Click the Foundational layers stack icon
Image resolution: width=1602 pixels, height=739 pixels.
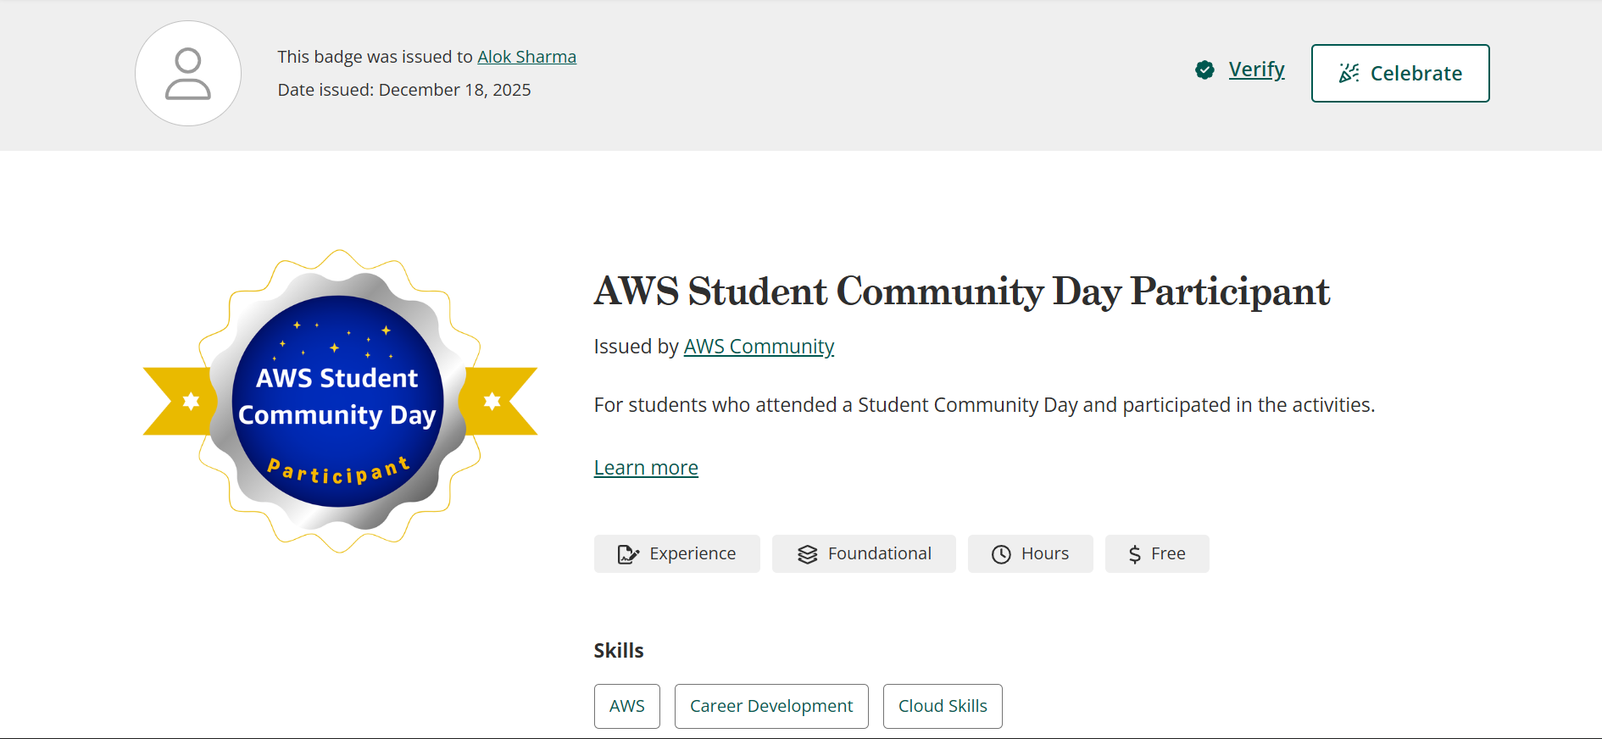coord(808,554)
